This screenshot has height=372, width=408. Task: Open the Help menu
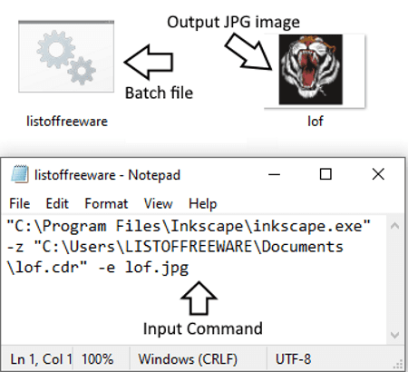click(203, 203)
